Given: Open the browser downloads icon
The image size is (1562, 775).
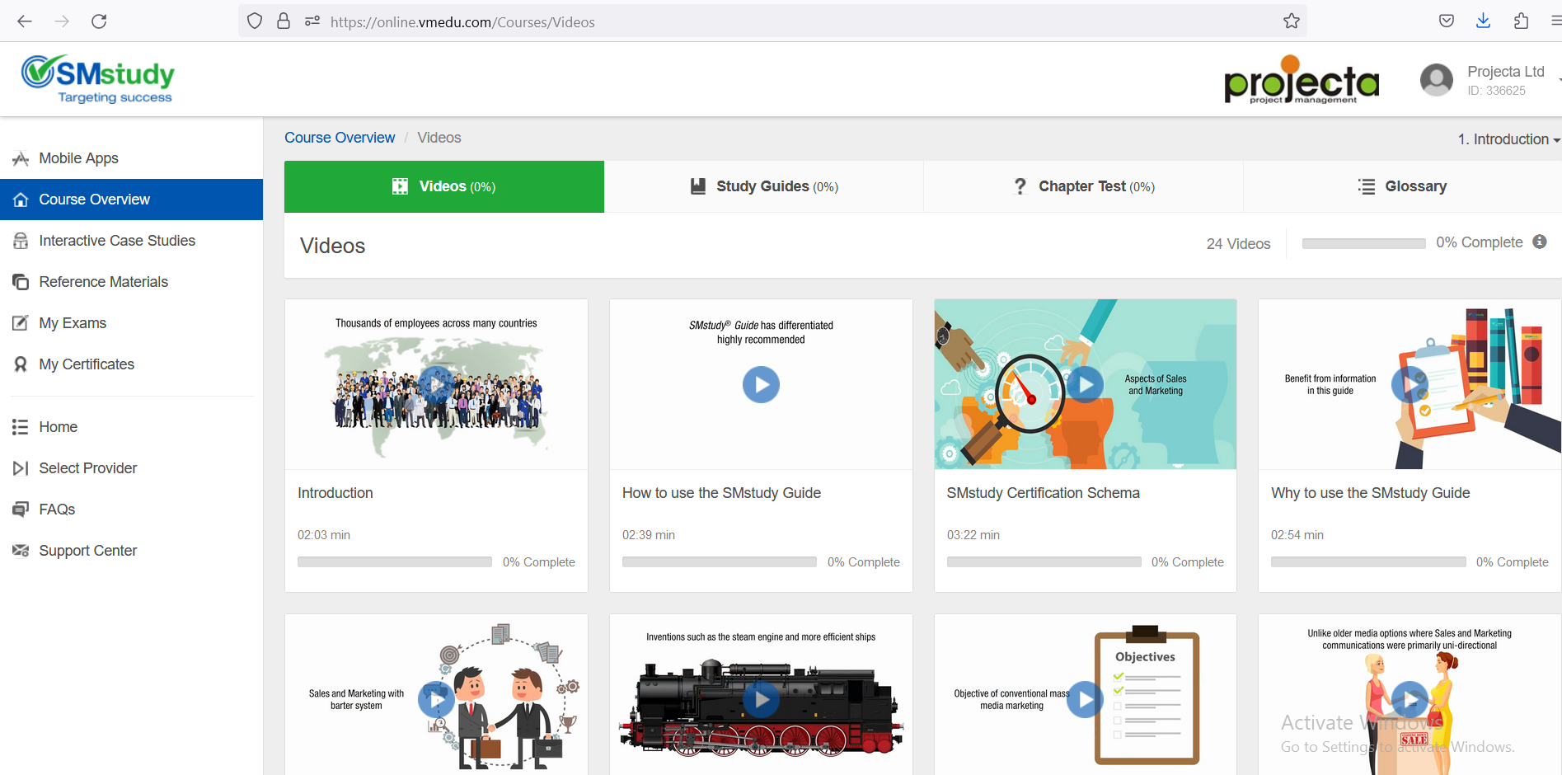Looking at the screenshot, I should click(x=1483, y=21).
